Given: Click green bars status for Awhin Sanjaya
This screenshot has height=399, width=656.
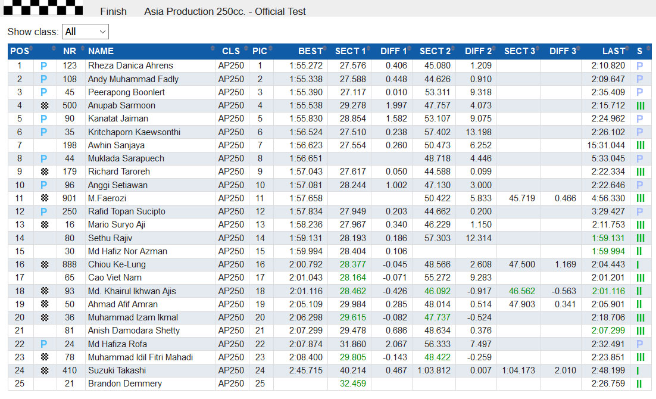Looking at the screenshot, I should 641,145.
